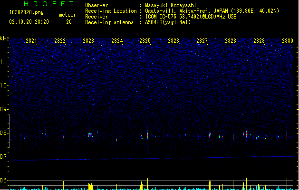Click the 1.1 kHz frequency label

(x=4, y=62)
